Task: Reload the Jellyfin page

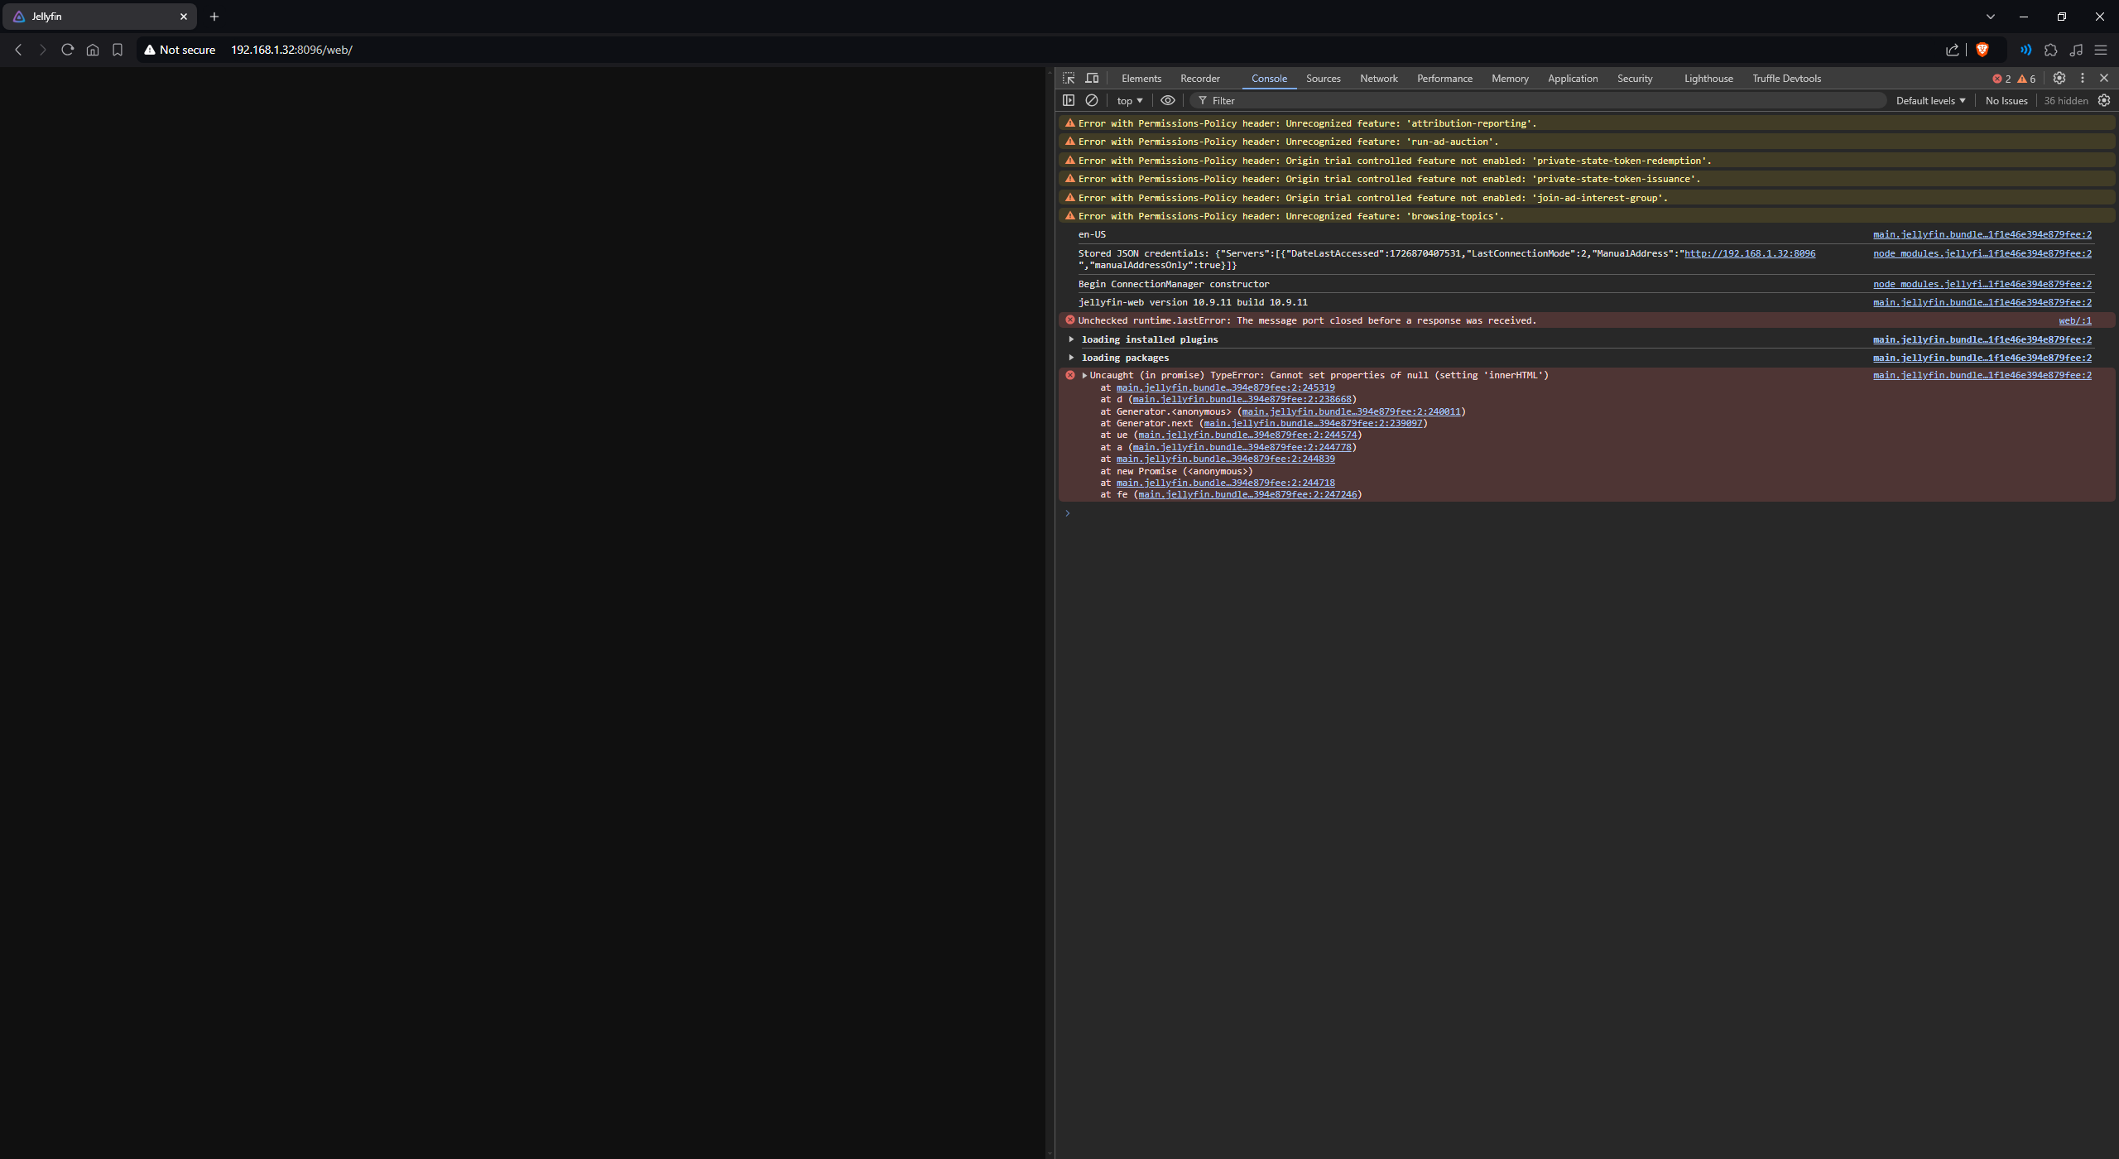Action: point(68,50)
